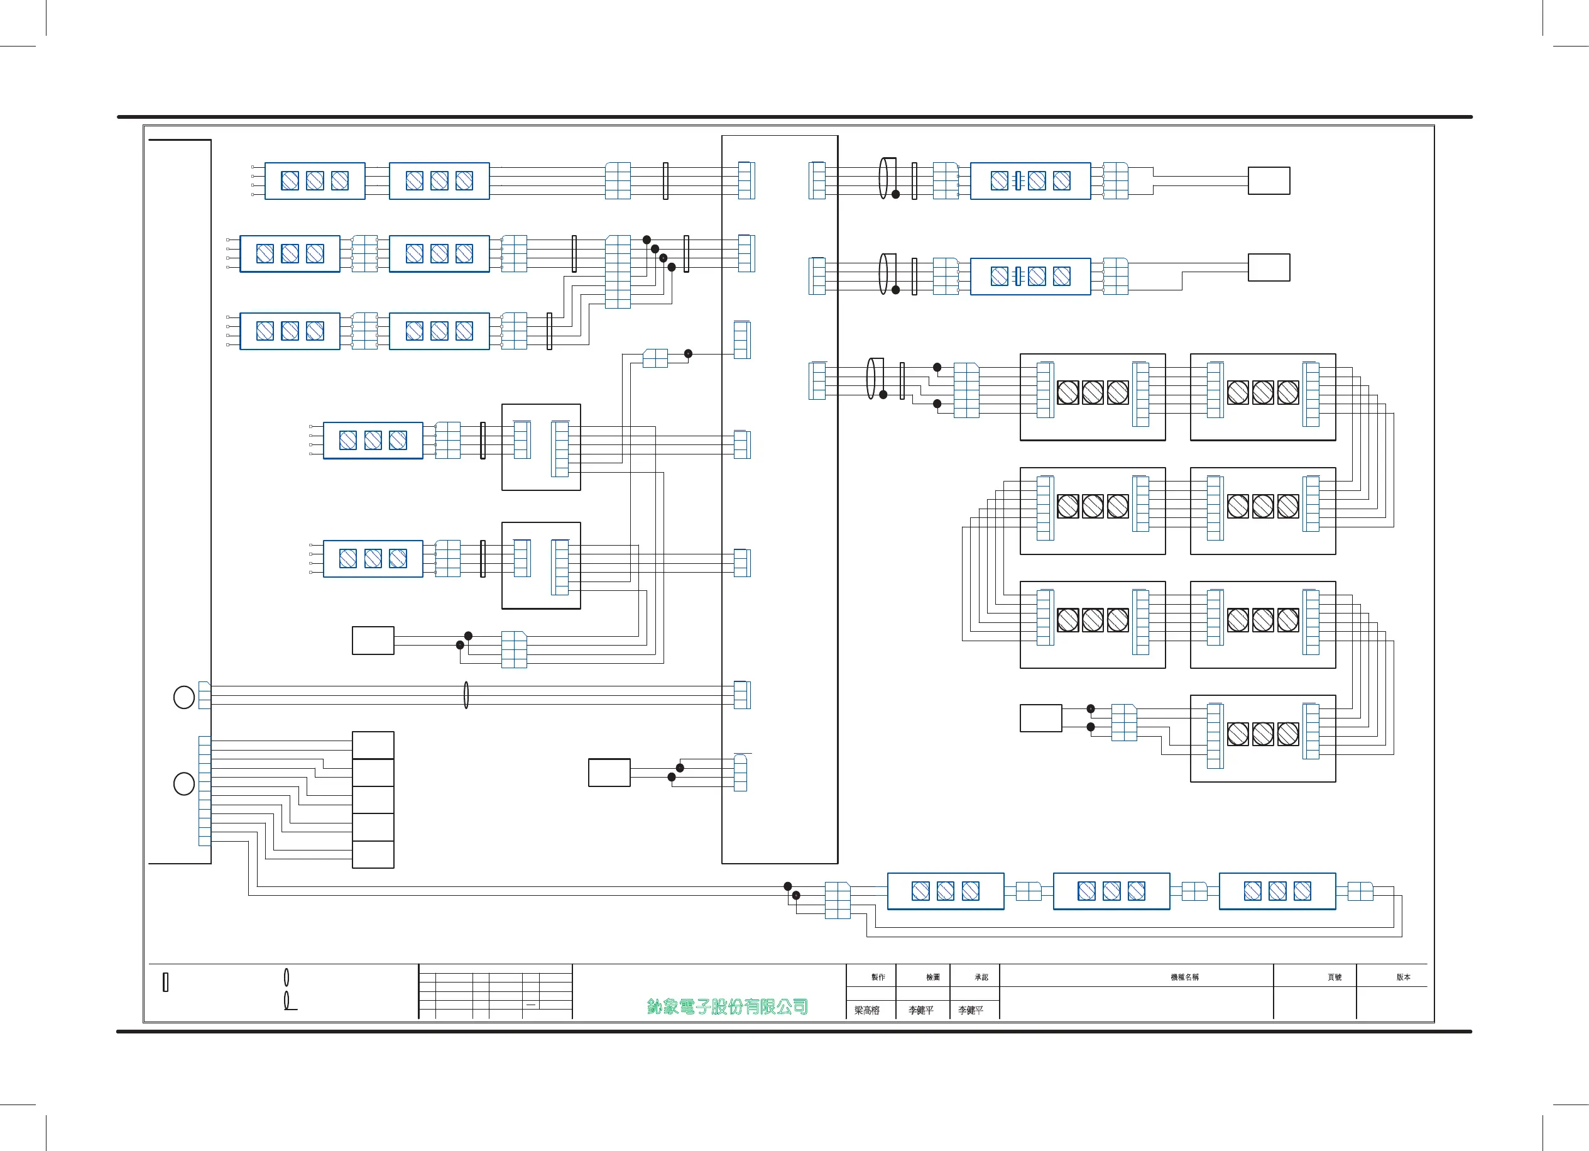Select the second empty rectangle at far right

[1268, 267]
